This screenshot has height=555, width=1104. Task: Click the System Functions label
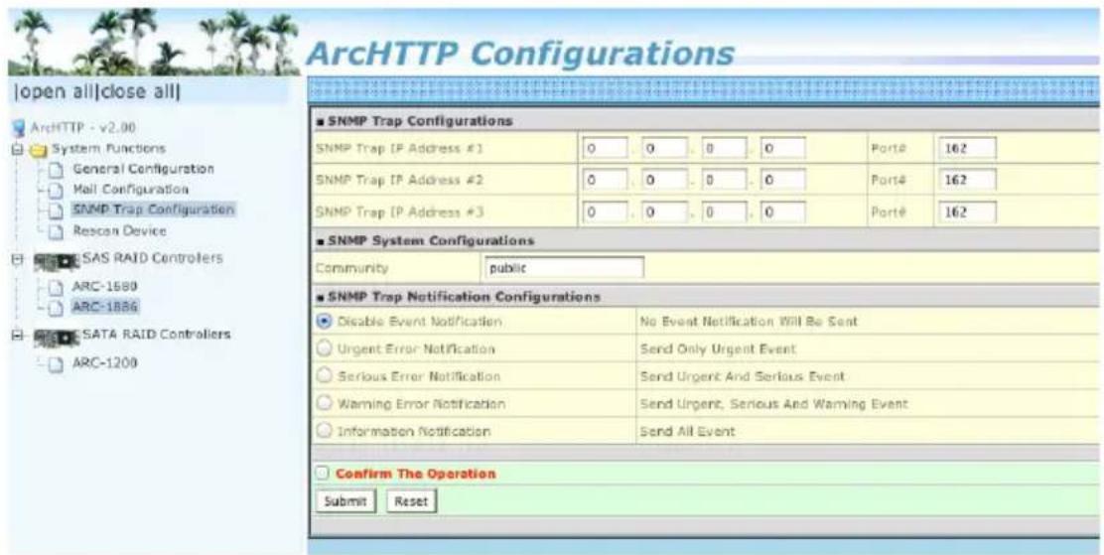[x=107, y=149]
